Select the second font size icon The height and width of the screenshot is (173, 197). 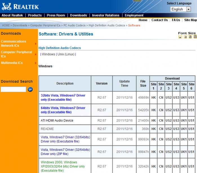point(185,37)
